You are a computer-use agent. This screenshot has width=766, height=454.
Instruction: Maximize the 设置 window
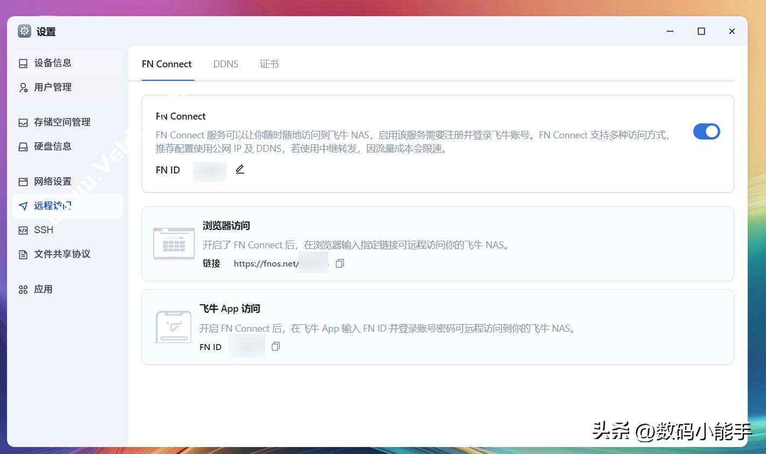(701, 31)
